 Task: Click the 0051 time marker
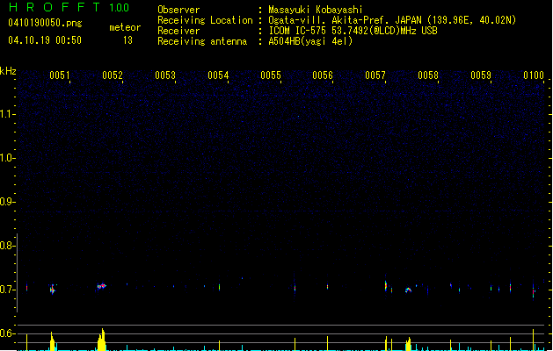tap(60, 75)
